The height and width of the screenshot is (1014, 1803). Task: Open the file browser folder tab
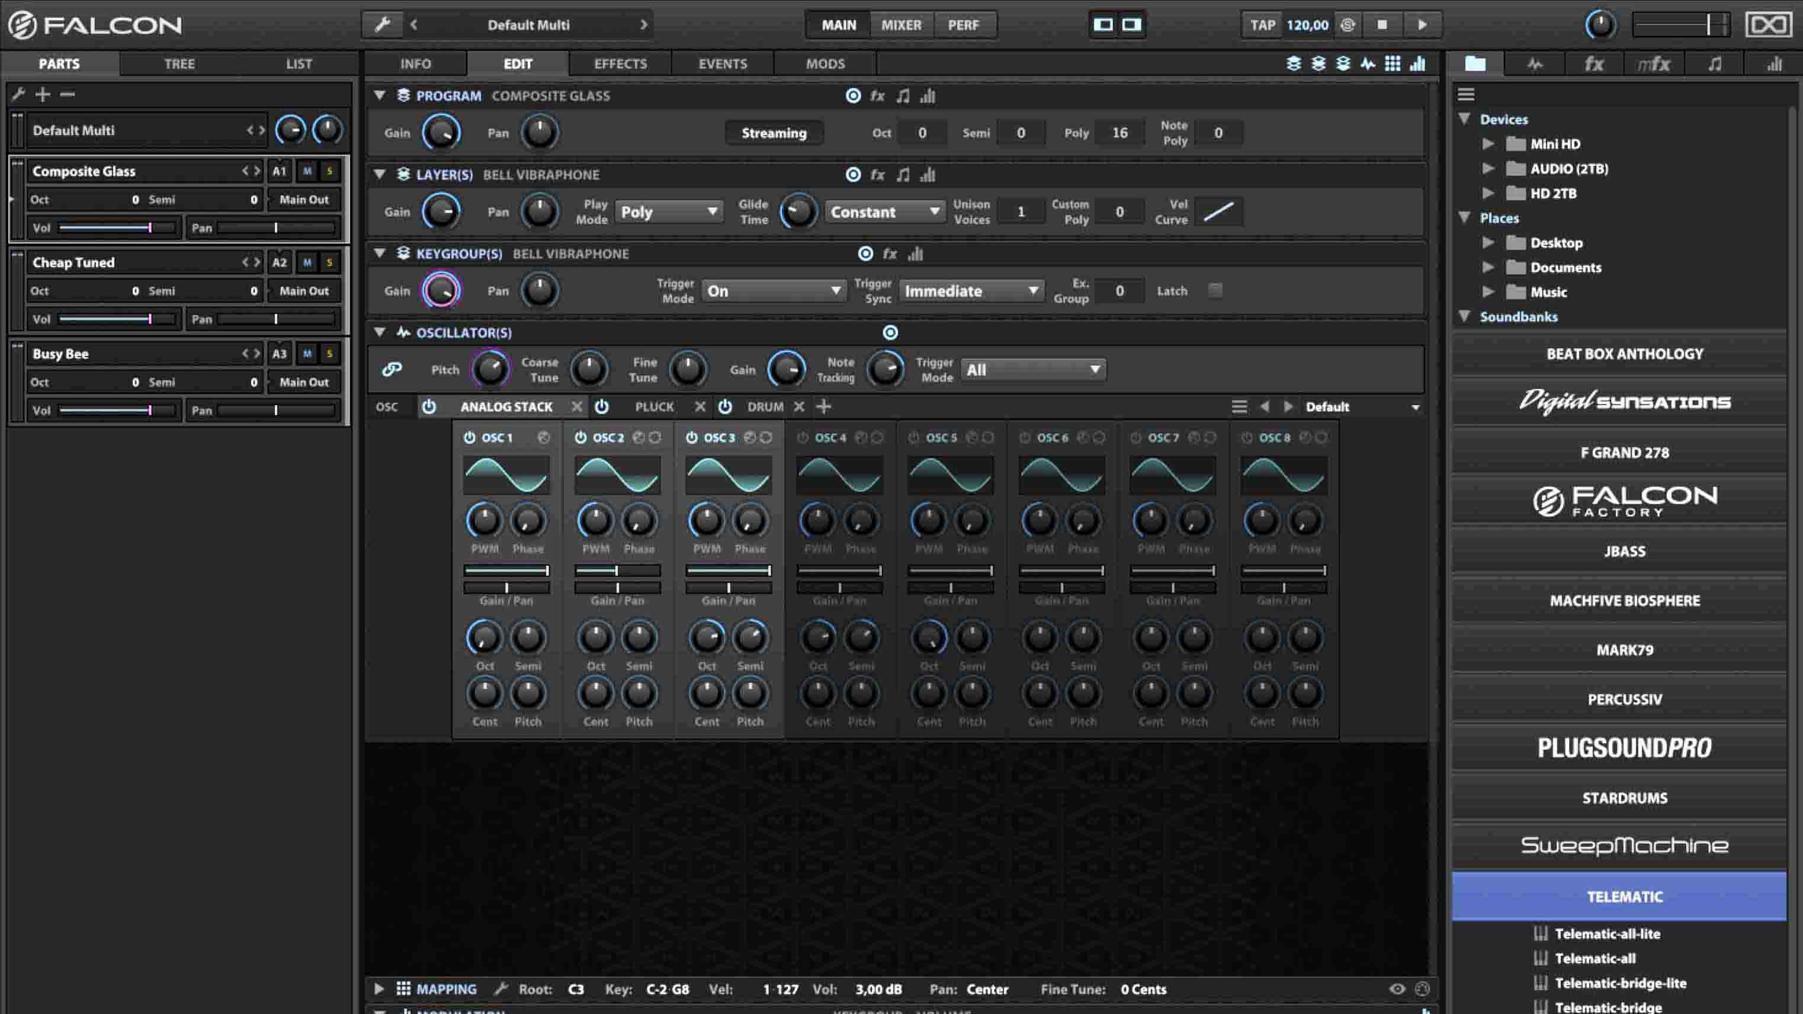point(1475,64)
